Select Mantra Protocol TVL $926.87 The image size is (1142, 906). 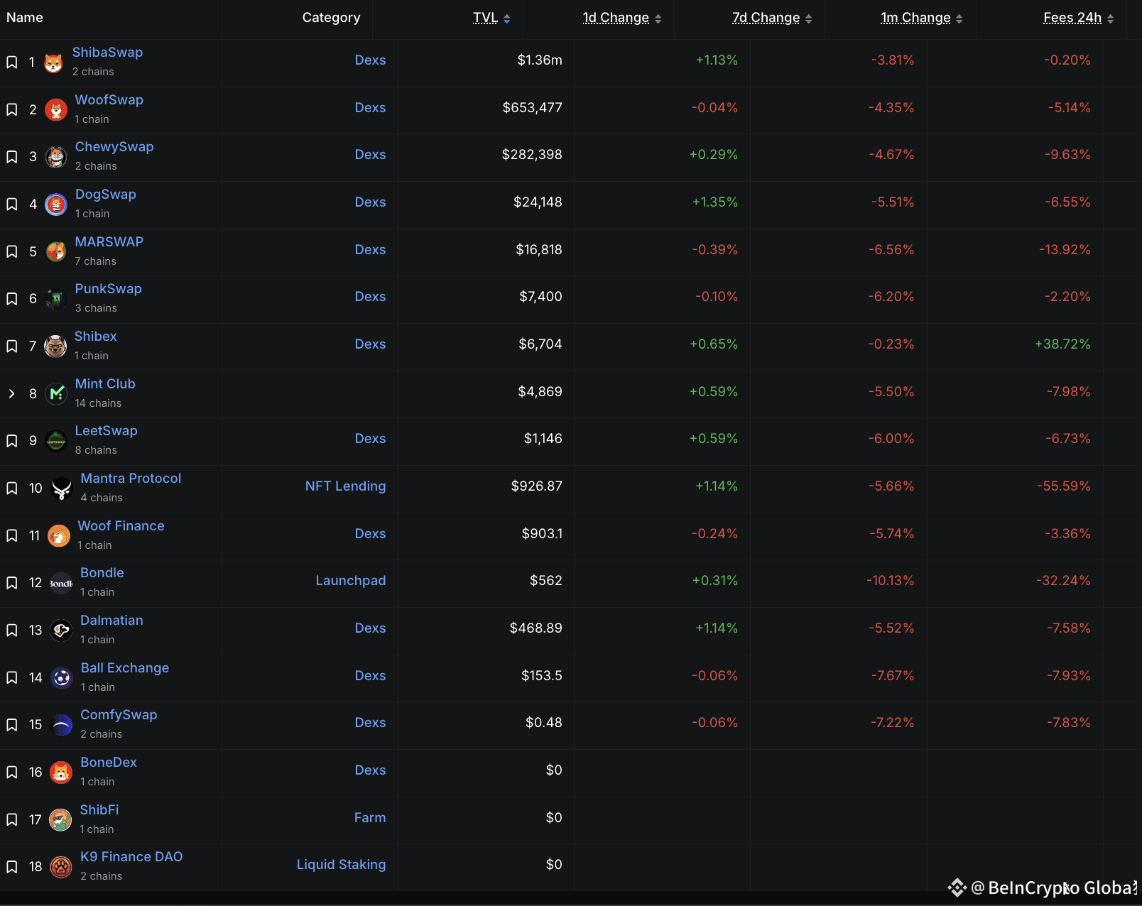[537, 486]
